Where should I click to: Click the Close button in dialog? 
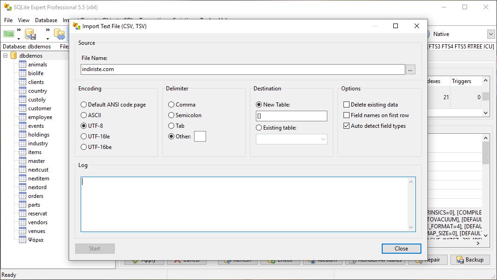(x=401, y=249)
